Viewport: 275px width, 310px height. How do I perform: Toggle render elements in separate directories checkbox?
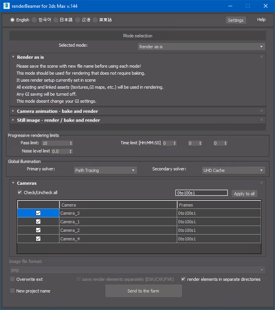[x=183, y=279]
